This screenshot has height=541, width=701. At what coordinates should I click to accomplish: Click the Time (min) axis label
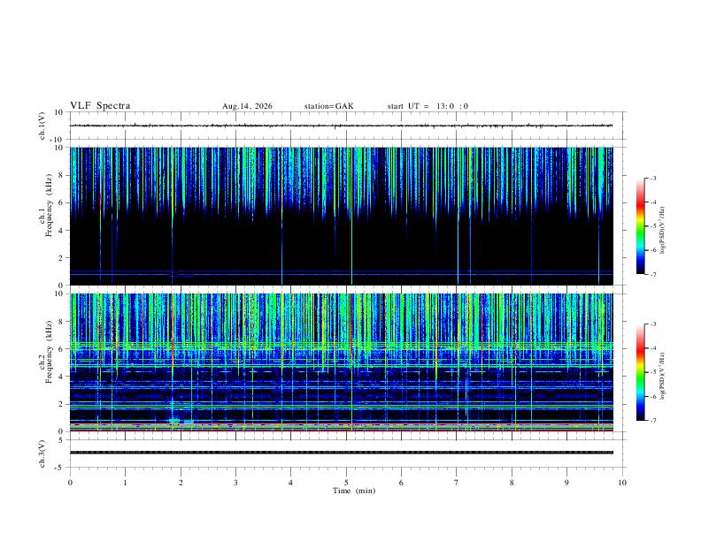(x=354, y=491)
